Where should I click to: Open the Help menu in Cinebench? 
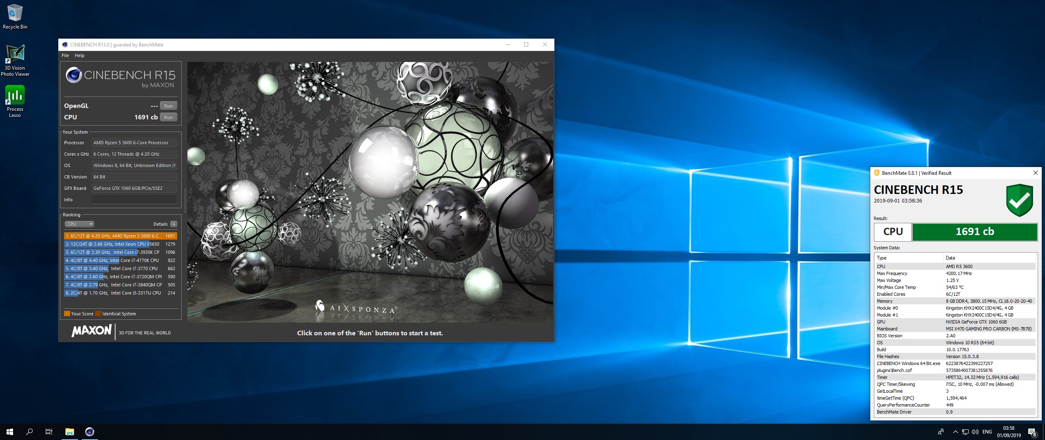80,55
